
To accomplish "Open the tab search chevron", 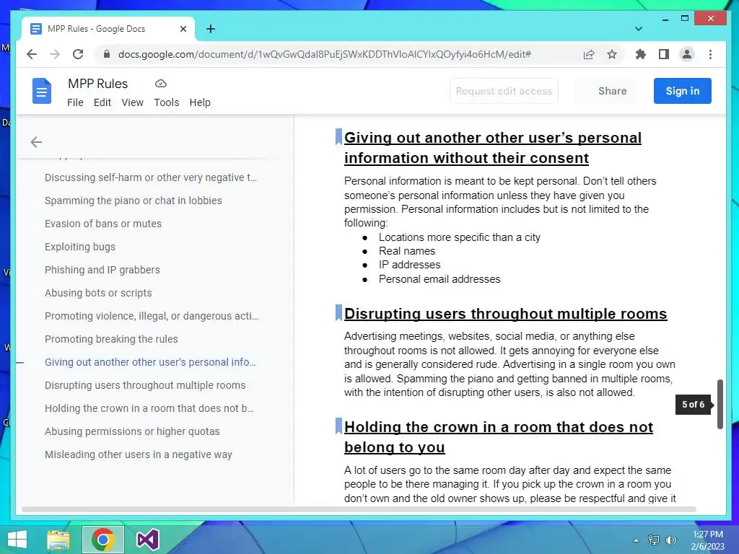I will (639, 29).
